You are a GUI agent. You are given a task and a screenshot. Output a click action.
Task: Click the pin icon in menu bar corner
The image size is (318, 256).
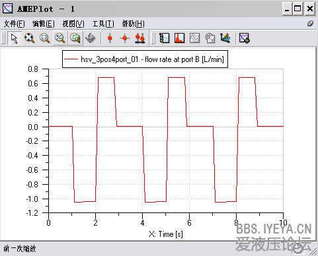tap(310, 24)
